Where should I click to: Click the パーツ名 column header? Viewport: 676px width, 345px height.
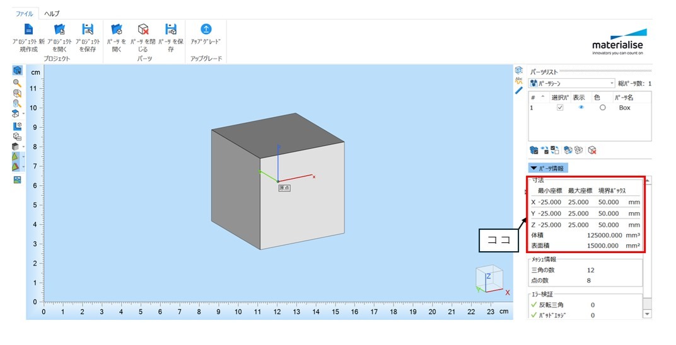coord(625,98)
